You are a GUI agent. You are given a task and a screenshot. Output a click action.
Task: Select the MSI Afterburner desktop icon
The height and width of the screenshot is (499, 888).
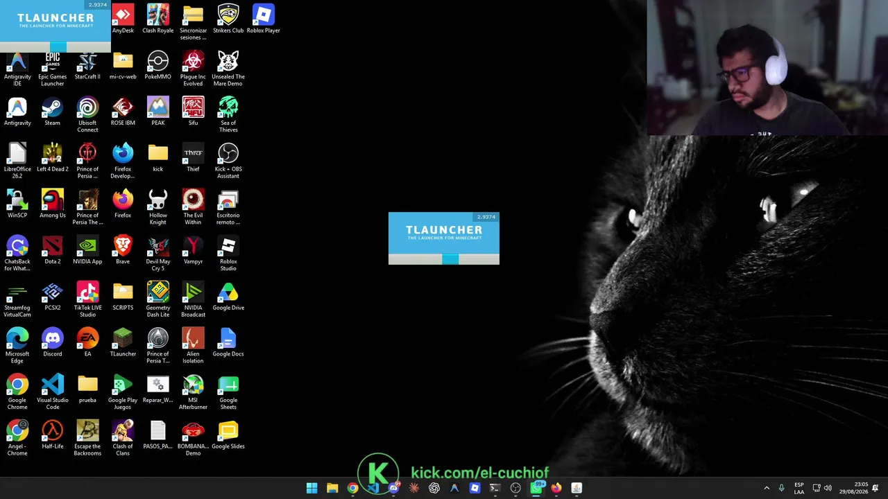(193, 392)
